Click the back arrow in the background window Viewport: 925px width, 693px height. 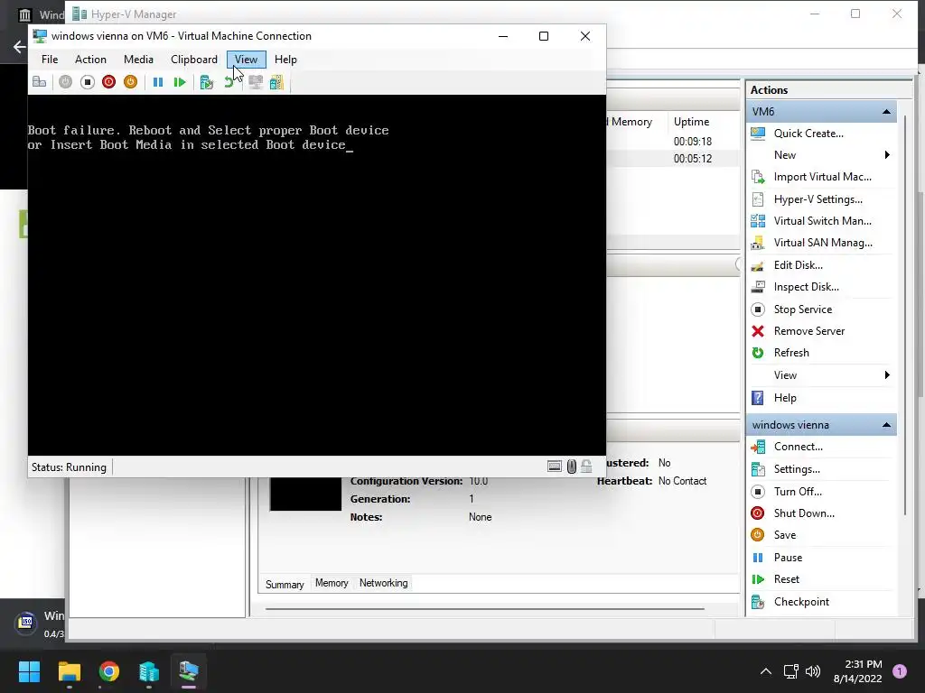click(19, 47)
